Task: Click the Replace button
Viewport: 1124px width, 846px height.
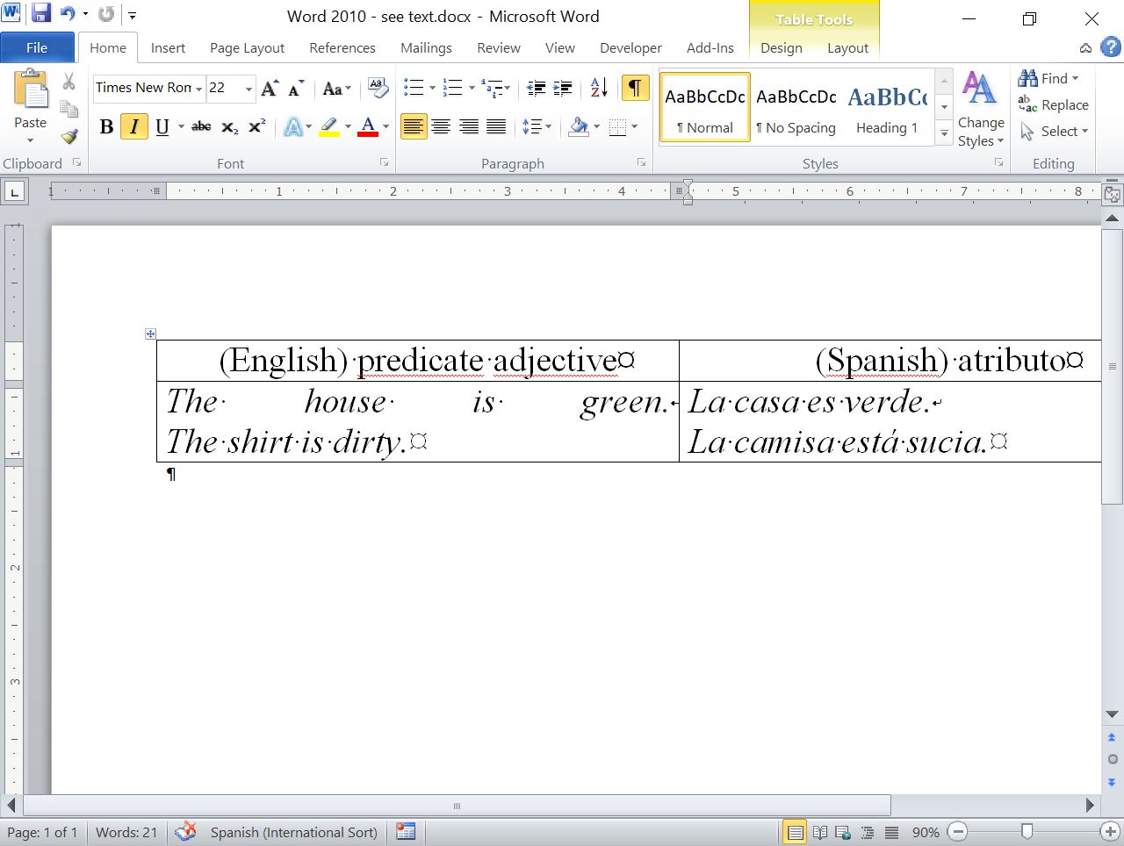Action: [1054, 105]
